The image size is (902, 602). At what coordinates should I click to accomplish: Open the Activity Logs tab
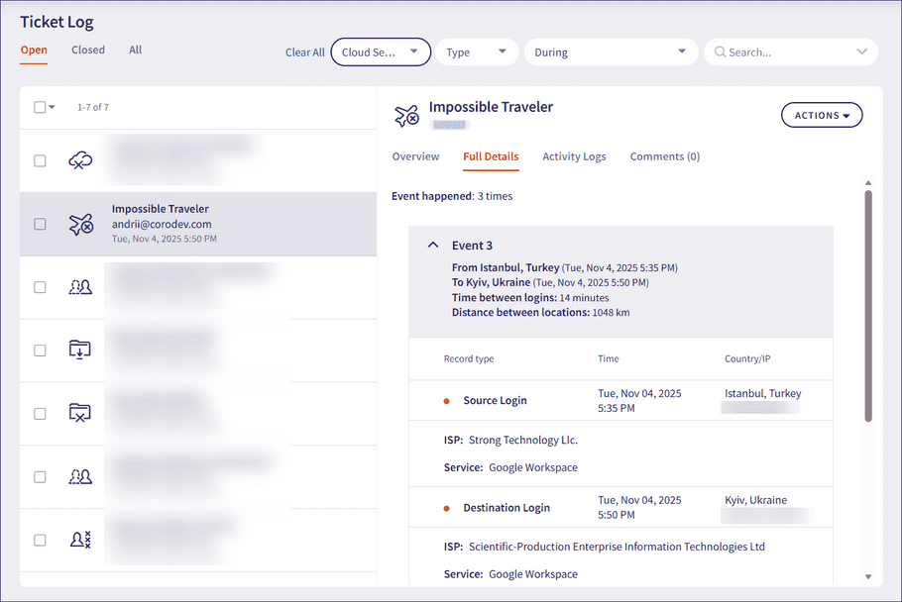point(574,156)
